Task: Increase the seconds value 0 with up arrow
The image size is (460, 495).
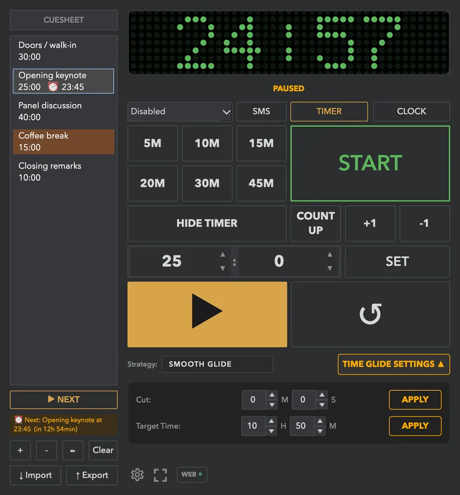Action: pyautogui.click(x=330, y=254)
